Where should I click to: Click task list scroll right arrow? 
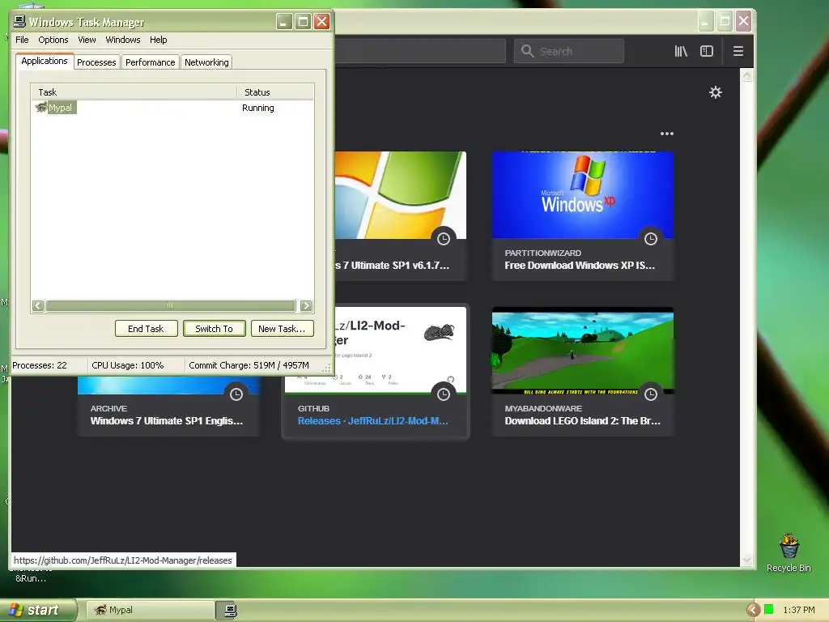[305, 305]
